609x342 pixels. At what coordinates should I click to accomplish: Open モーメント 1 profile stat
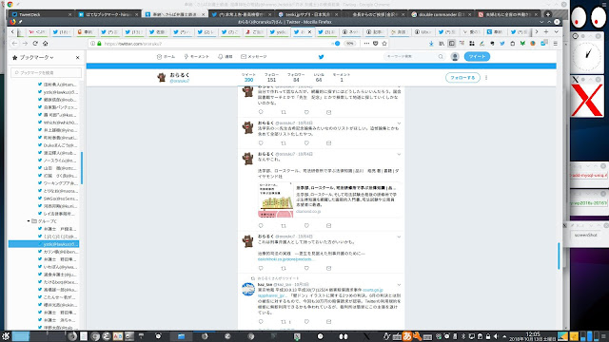pos(342,77)
